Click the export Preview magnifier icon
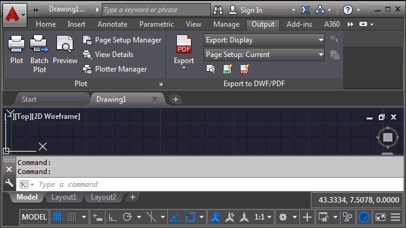 [210, 69]
